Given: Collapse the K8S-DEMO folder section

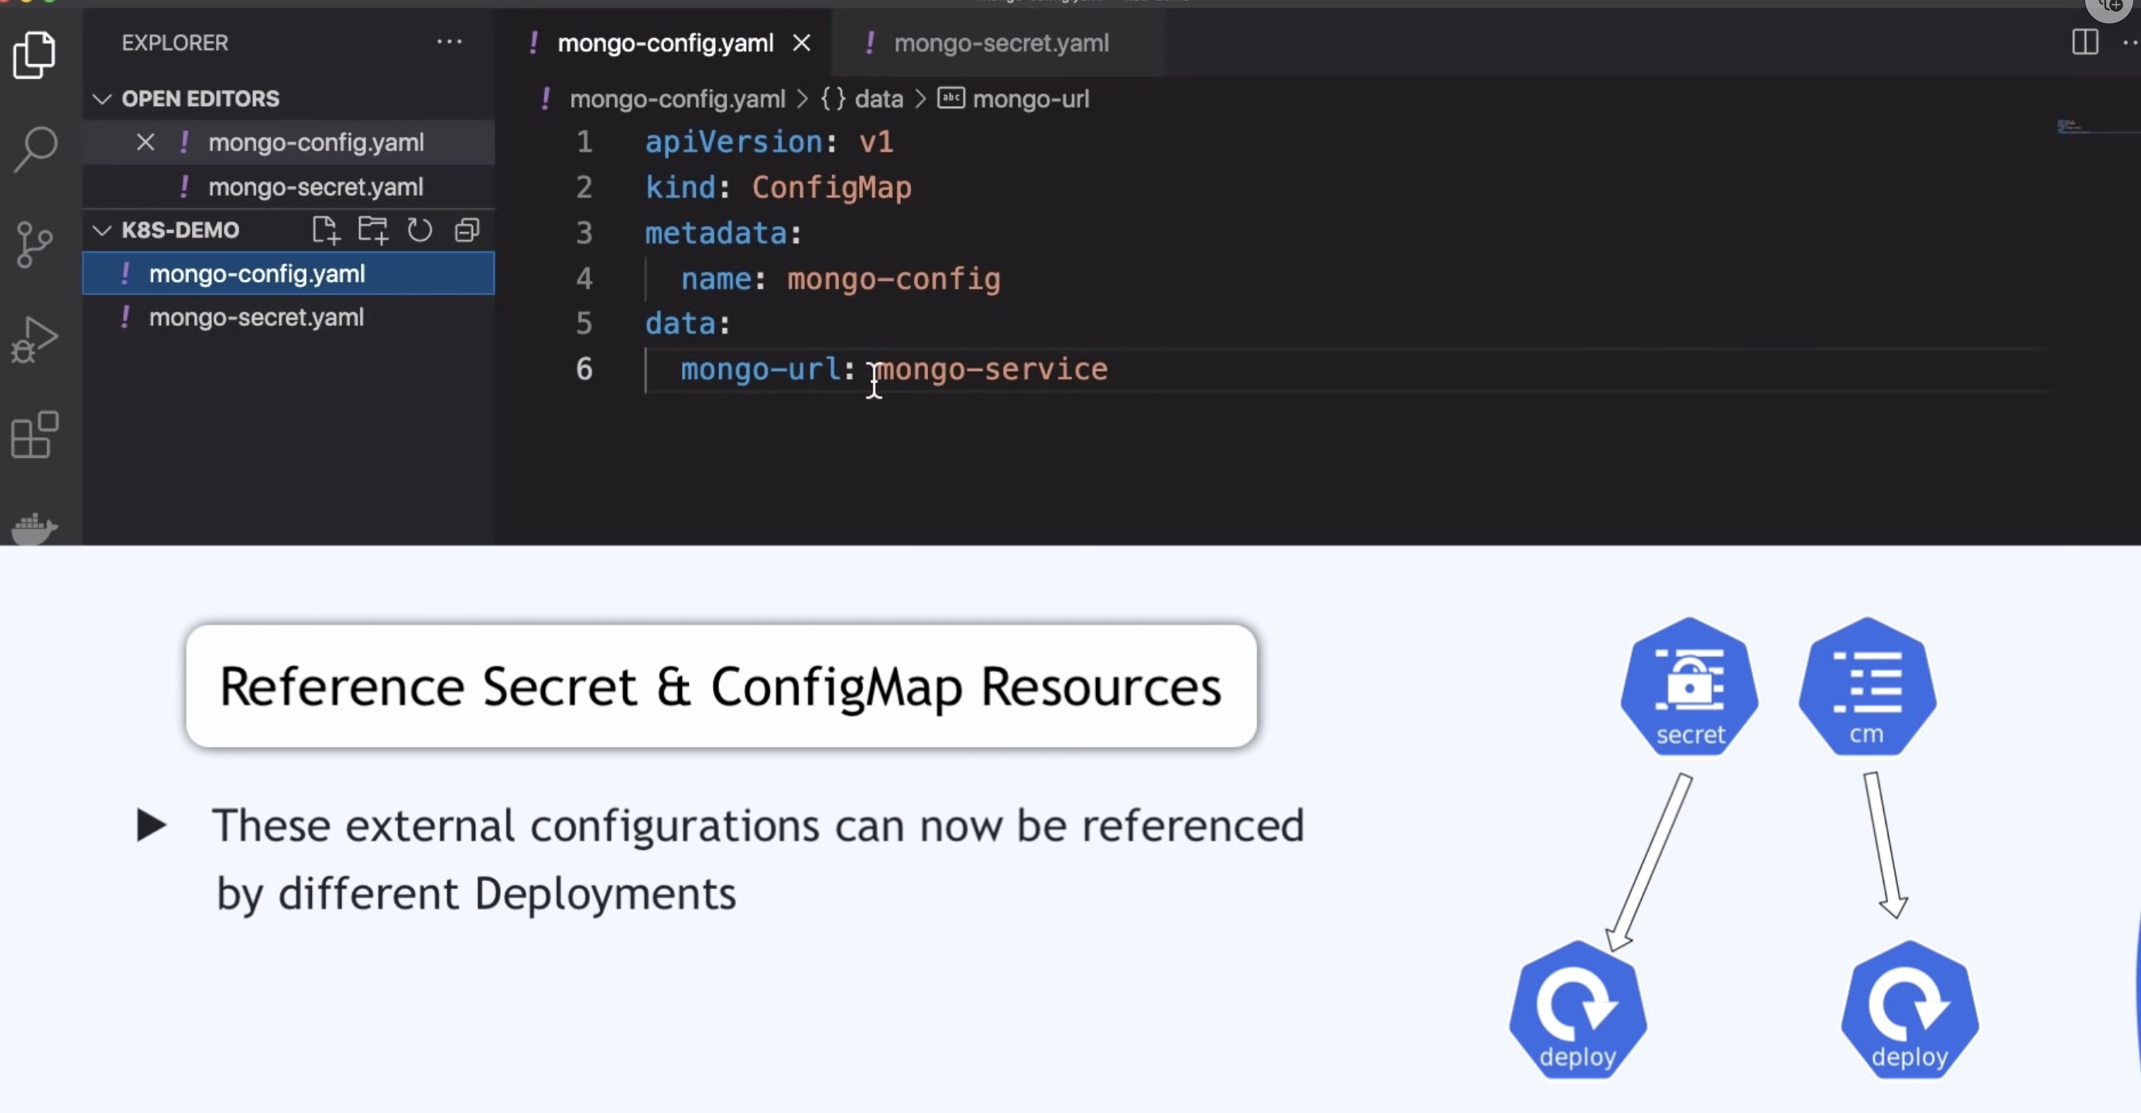Looking at the screenshot, I should click(101, 230).
